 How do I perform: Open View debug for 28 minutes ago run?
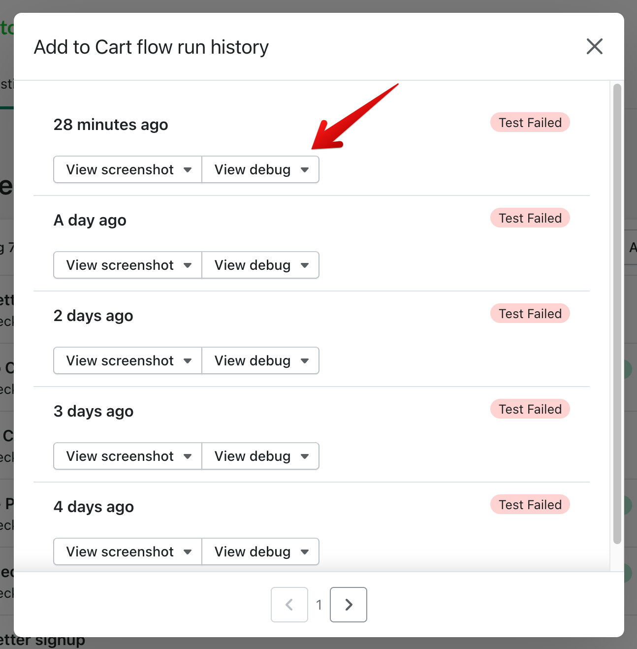pos(260,170)
